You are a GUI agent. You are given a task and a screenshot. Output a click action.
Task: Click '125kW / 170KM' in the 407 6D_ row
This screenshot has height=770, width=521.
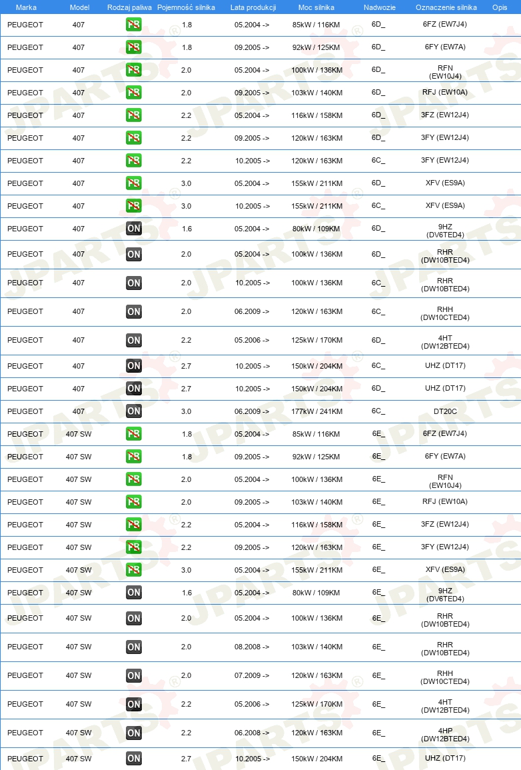coord(317,340)
